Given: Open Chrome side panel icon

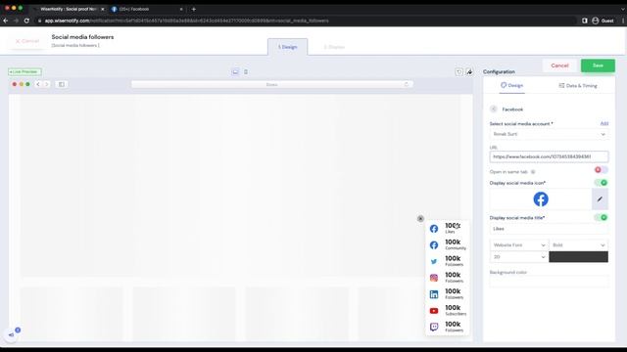Looking at the screenshot, I should [585, 21].
